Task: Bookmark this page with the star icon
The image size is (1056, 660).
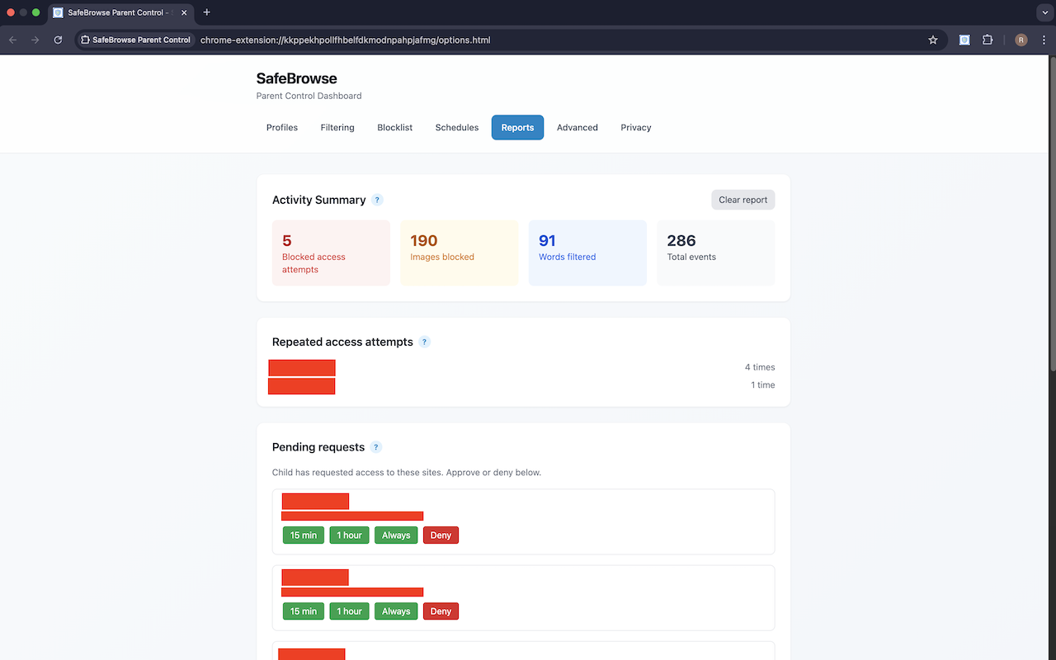Action: 933,40
